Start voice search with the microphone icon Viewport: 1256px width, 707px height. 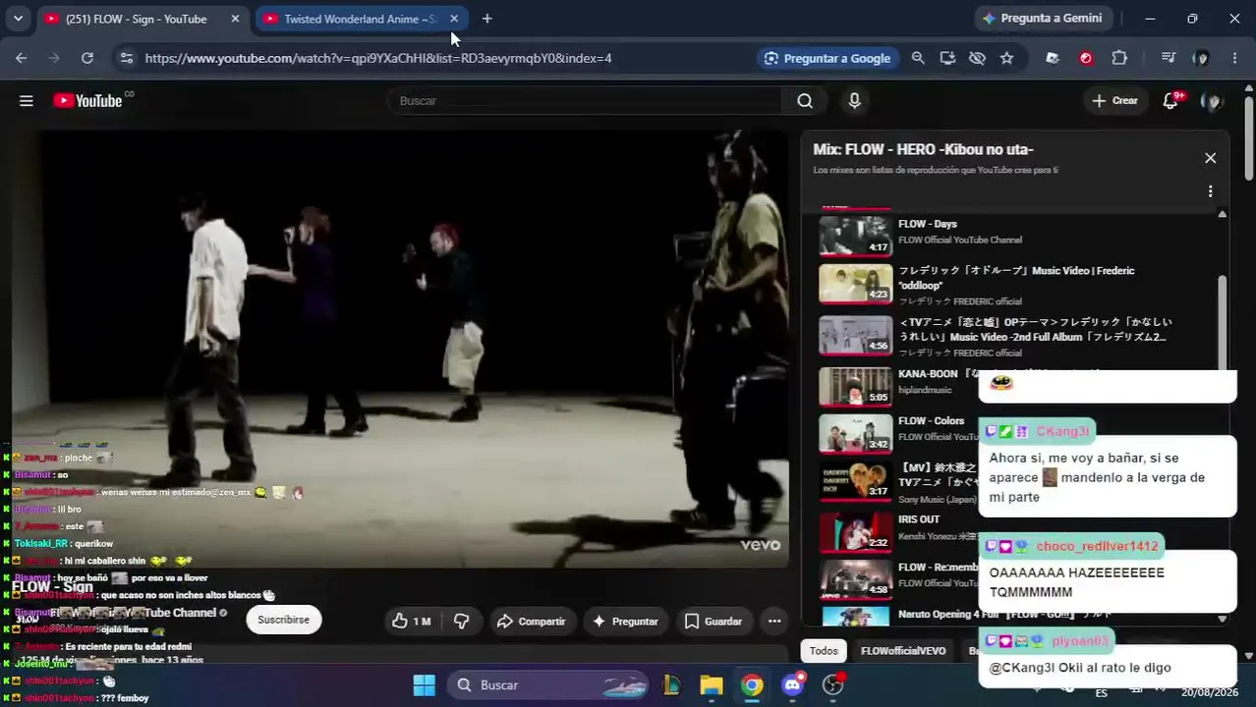click(854, 100)
